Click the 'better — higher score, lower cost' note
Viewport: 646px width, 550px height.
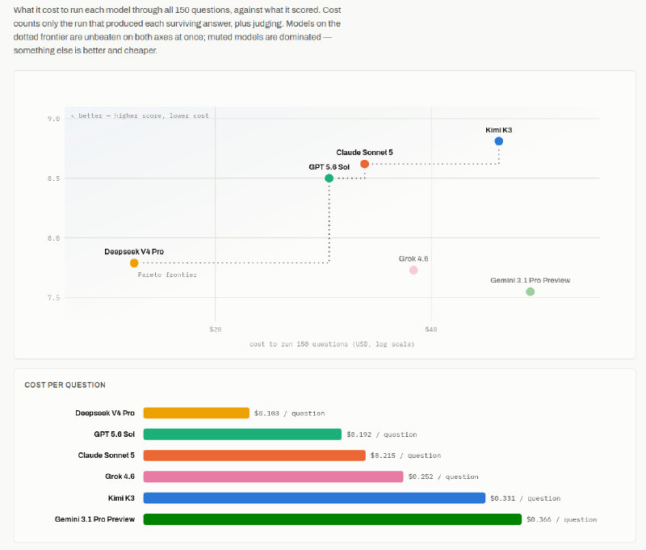[140, 115]
